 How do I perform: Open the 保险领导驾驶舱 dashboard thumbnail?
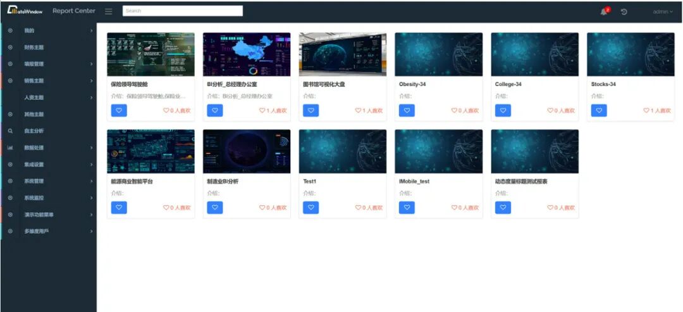tap(151, 54)
